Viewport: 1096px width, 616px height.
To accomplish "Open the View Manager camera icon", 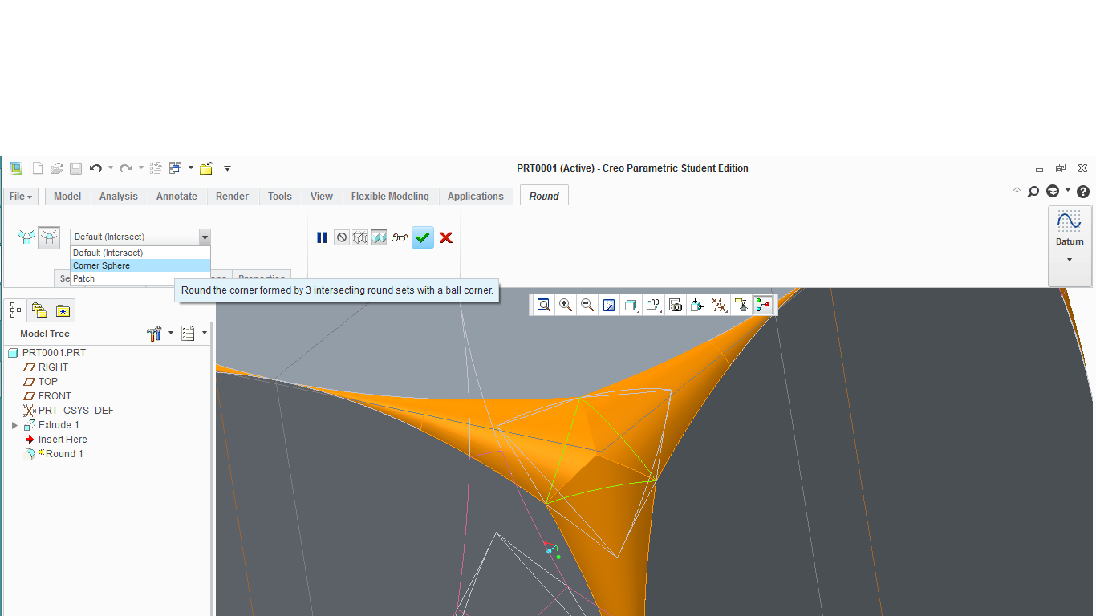I will click(676, 305).
